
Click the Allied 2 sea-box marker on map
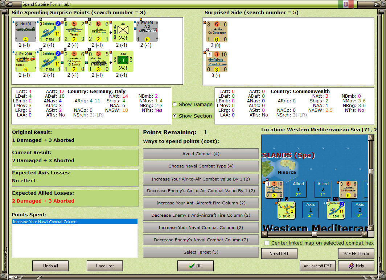point(323,189)
